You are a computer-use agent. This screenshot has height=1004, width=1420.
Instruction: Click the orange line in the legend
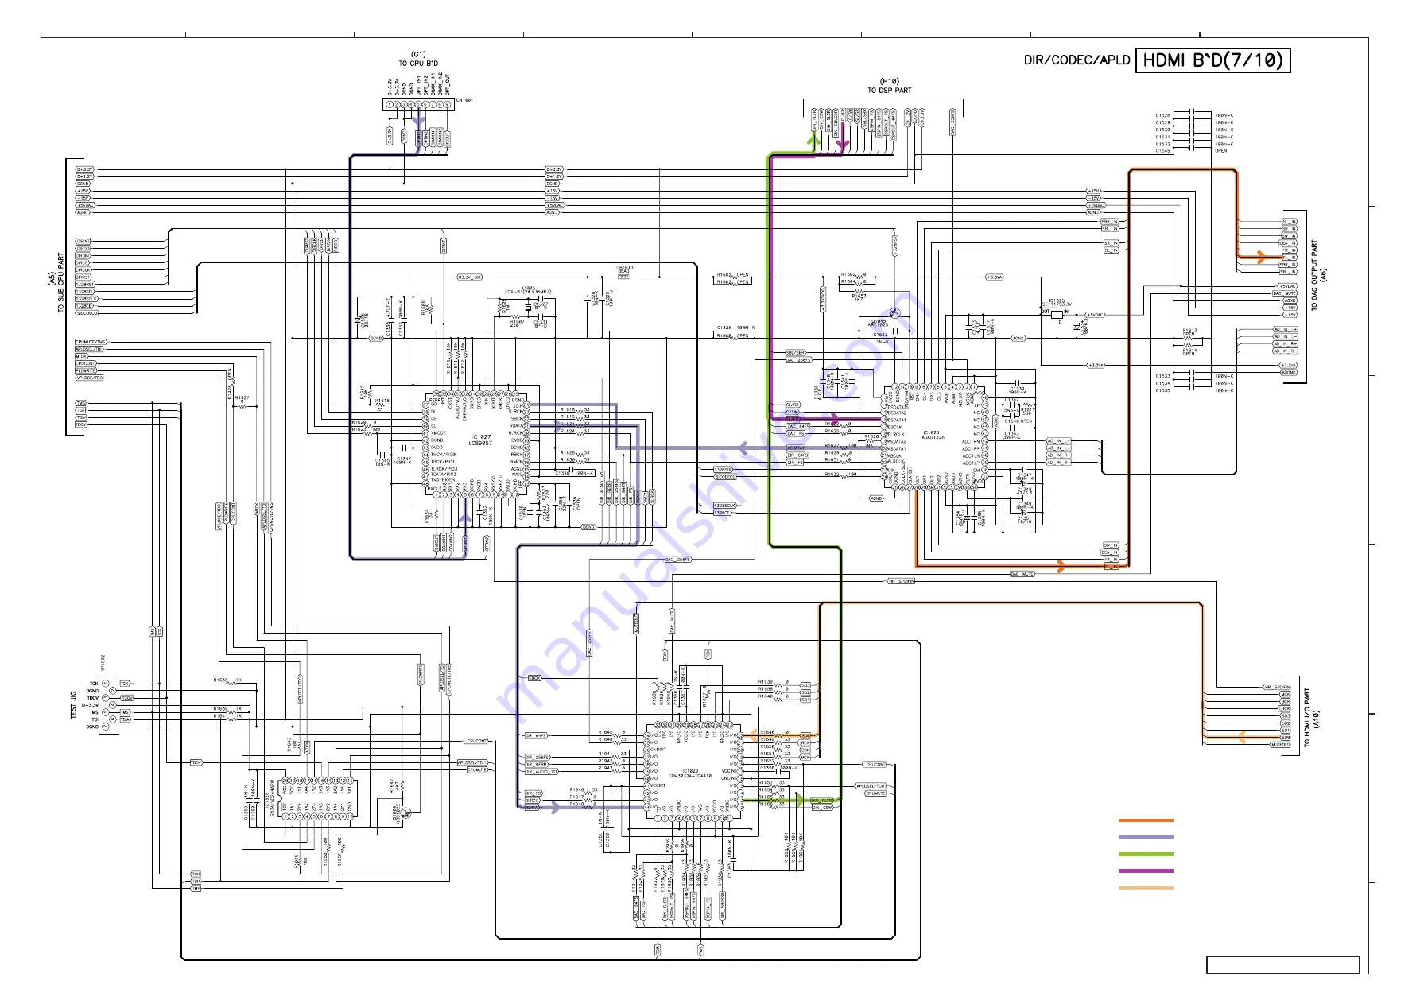coord(1146,820)
